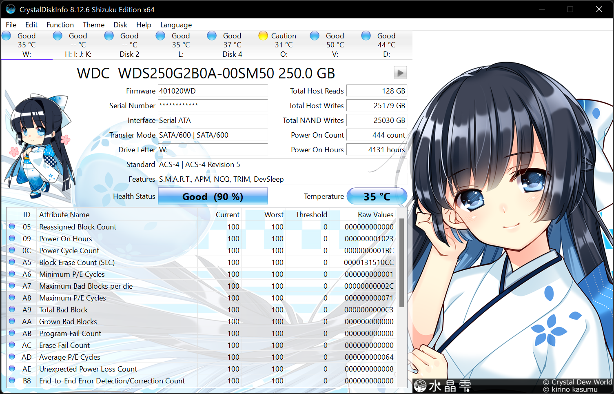This screenshot has height=394, width=614.
Task: Click status icon for Maximum Bad Blocks per die
Action: click(x=12, y=285)
